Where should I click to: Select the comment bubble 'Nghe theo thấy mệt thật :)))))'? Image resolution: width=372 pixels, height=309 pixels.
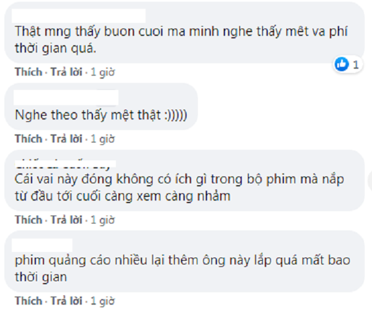[x=101, y=107]
